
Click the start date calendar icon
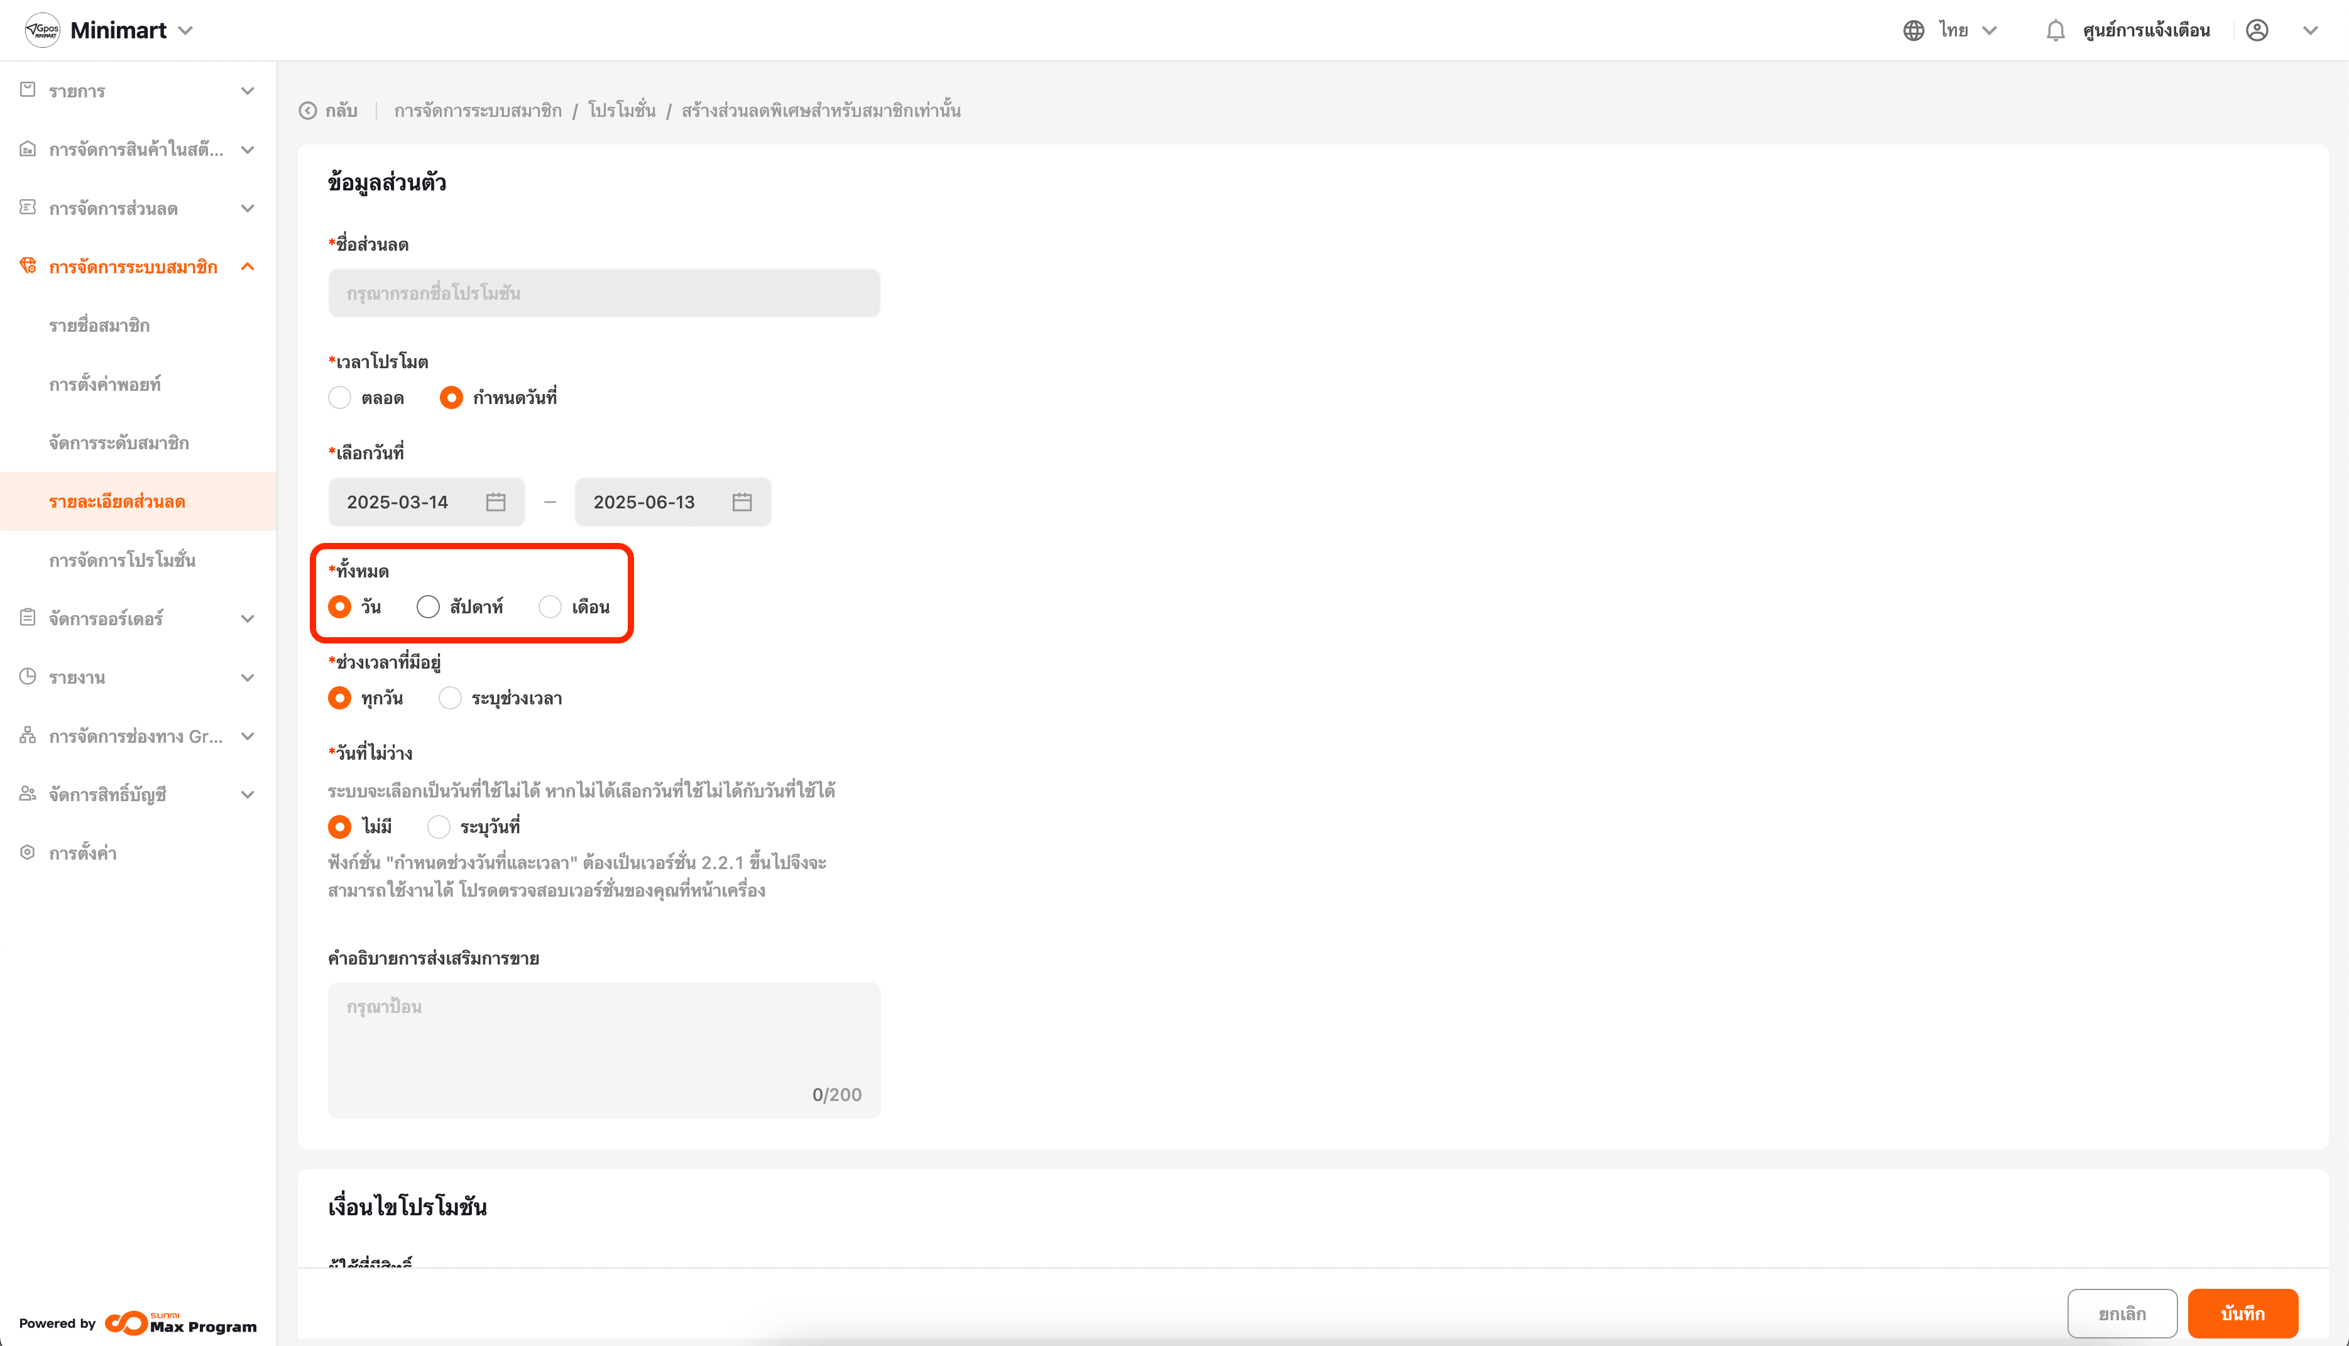coord(495,502)
